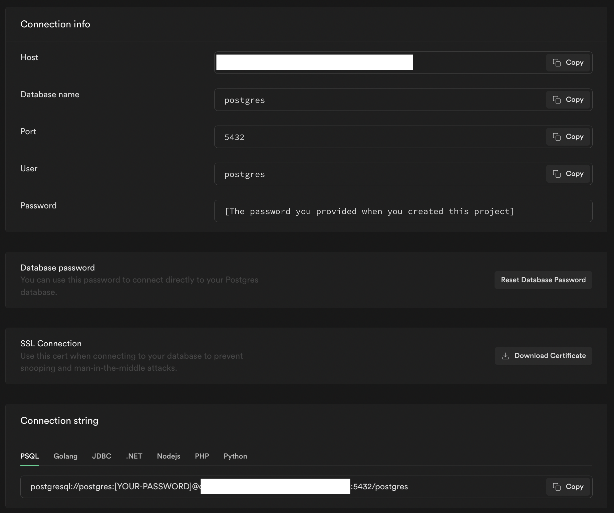Copy the User value
The image size is (614, 513).
pos(568,174)
